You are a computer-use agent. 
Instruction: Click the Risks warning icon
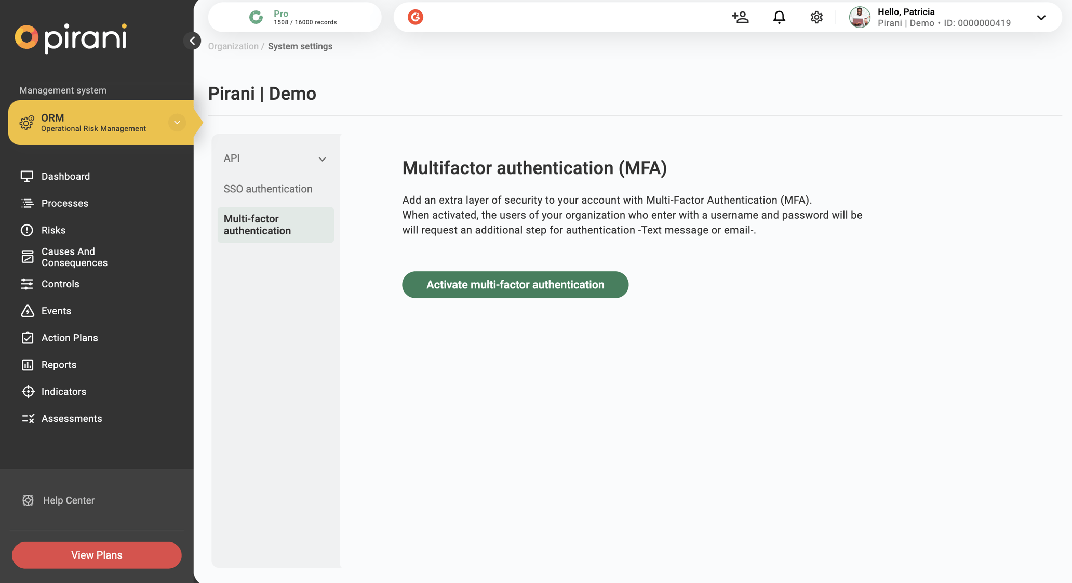point(27,230)
